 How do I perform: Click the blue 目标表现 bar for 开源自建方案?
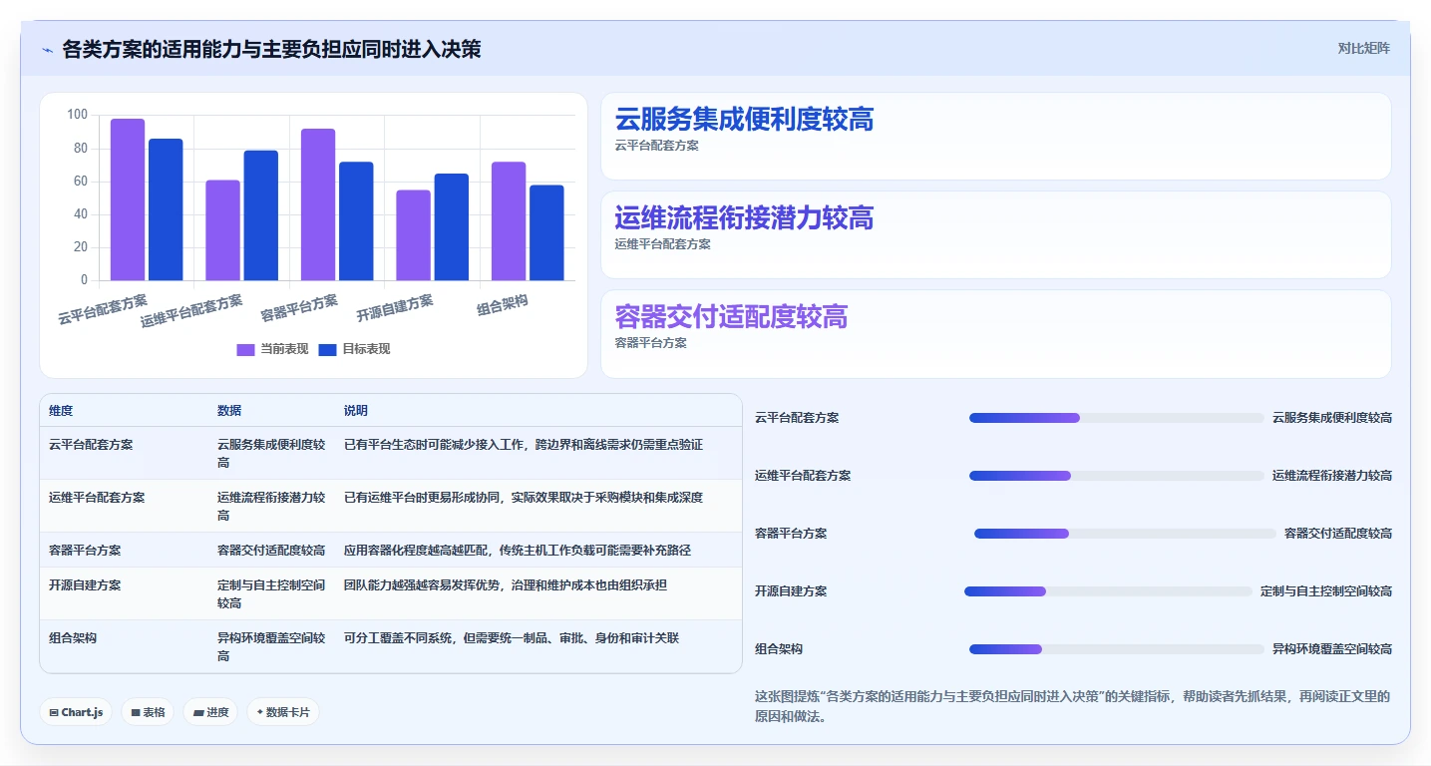tap(452, 227)
